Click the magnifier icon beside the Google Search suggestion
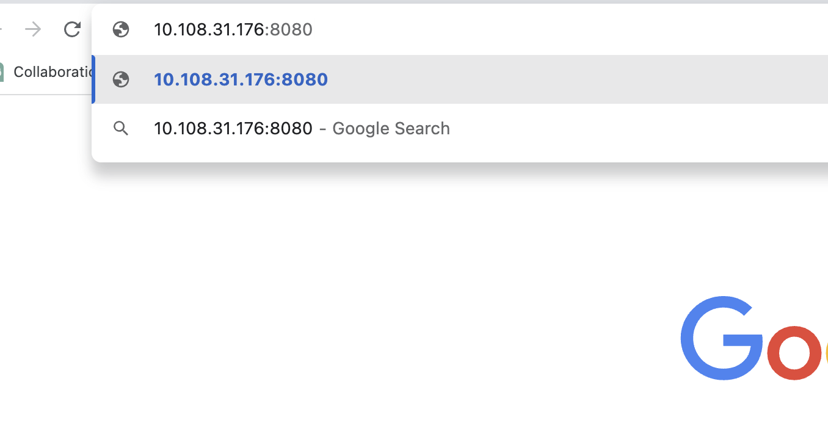Screen dimensions: 828x431 (x=121, y=128)
